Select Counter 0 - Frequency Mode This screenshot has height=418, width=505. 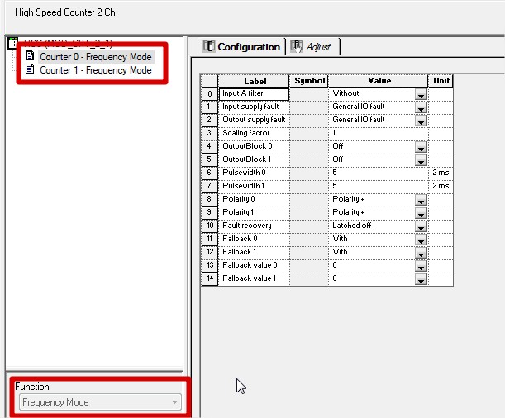pyautogui.click(x=96, y=57)
